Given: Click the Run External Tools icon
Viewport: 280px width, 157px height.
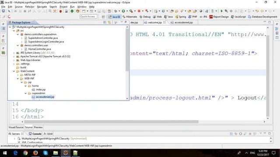Looking at the screenshot, I should coord(131,11).
